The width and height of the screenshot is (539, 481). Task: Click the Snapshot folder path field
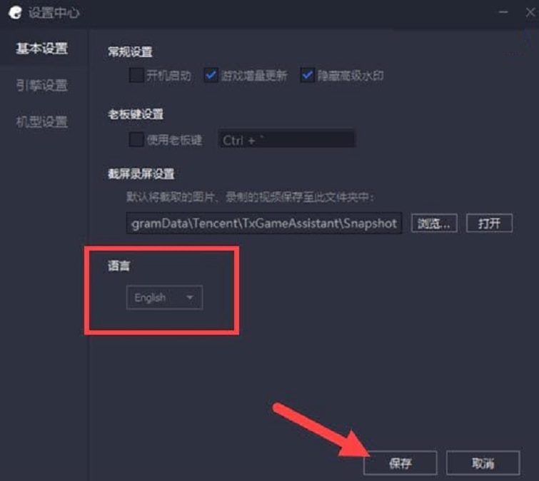264,223
